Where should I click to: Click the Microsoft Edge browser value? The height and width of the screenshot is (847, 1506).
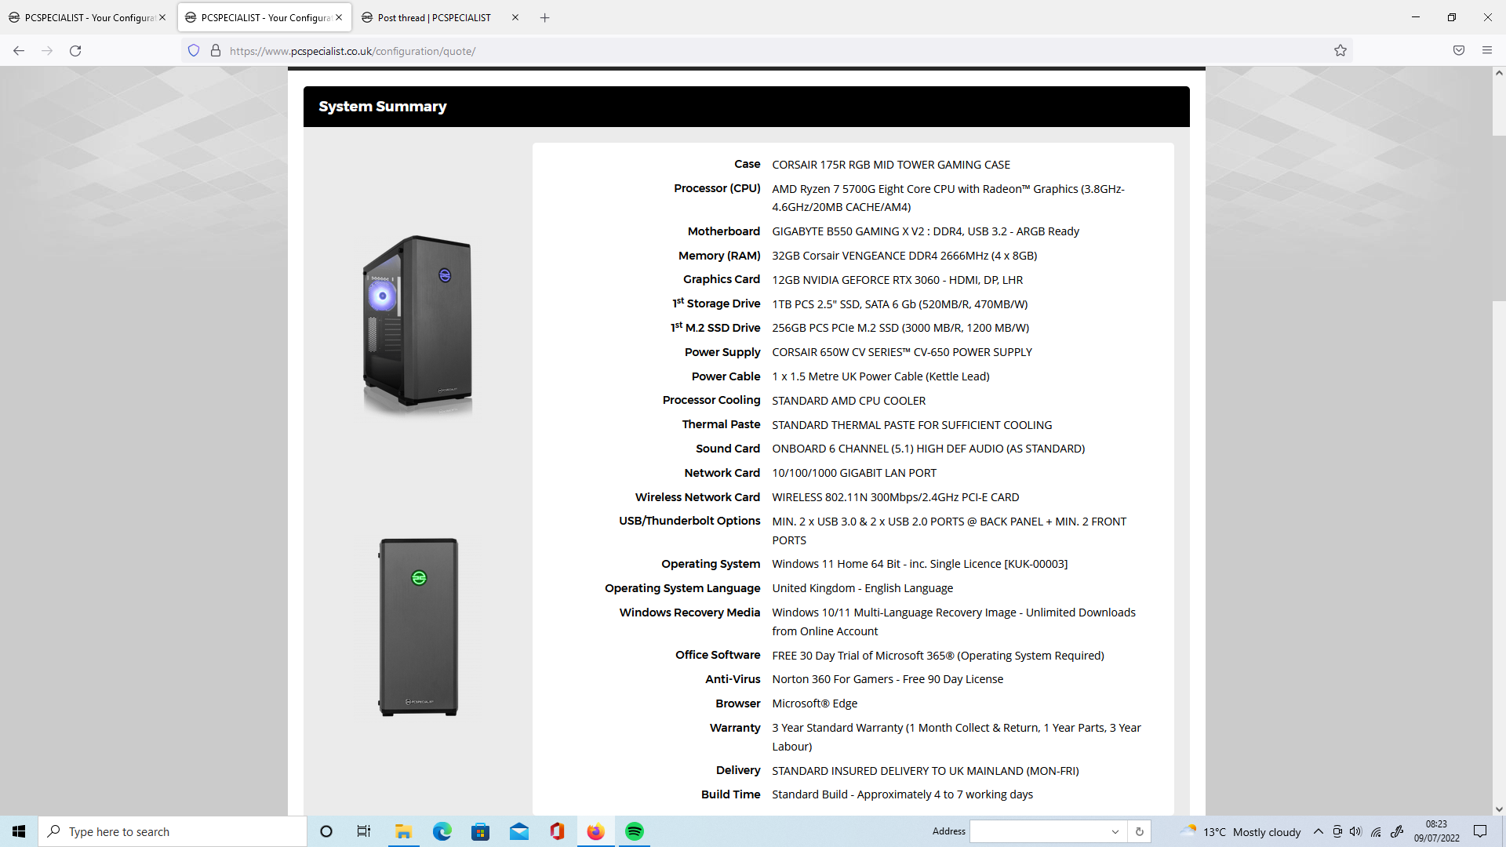click(x=814, y=703)
